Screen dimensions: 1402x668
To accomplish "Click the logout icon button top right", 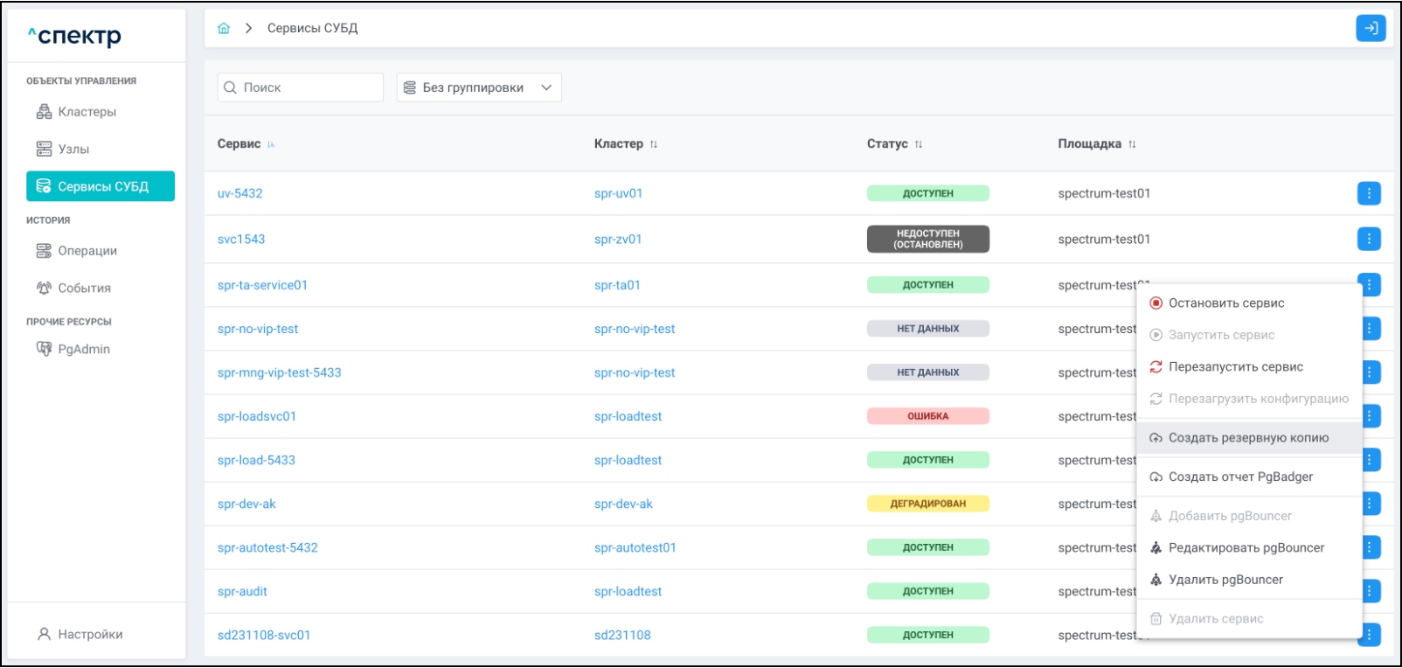I will click(1371, 28).
